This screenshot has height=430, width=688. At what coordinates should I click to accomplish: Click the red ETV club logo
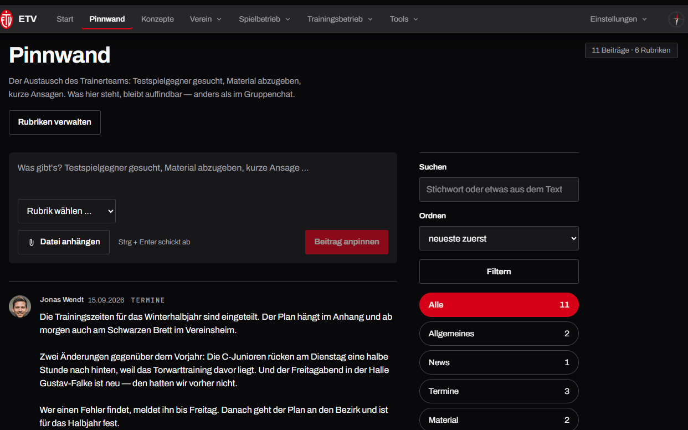point(7,19)
